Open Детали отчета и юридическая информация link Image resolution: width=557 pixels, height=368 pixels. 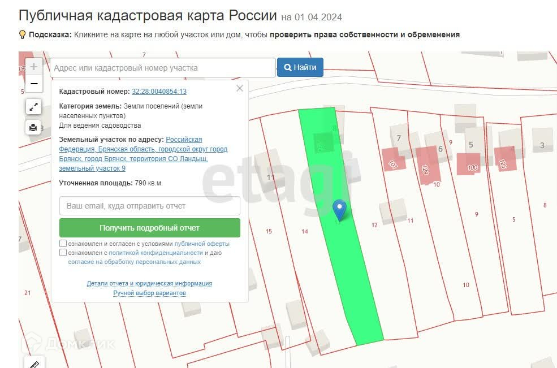click(x=149, y=283)
